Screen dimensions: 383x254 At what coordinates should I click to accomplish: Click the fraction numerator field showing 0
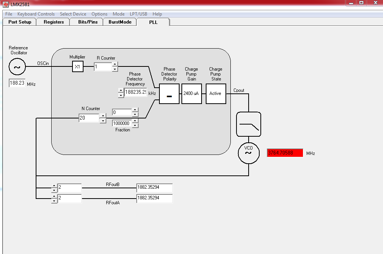(122, 112)
